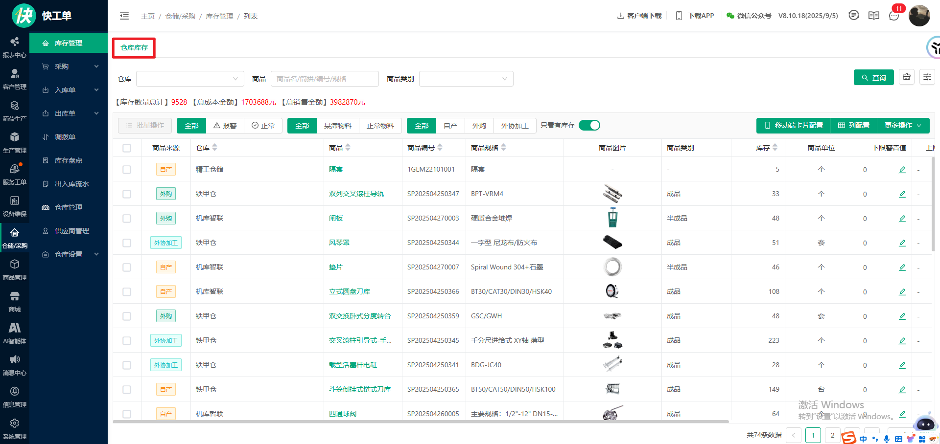Tick the checkbox for the 闸板 row
This screenshot has width=940, height=444.
click(x=127, y=219)
